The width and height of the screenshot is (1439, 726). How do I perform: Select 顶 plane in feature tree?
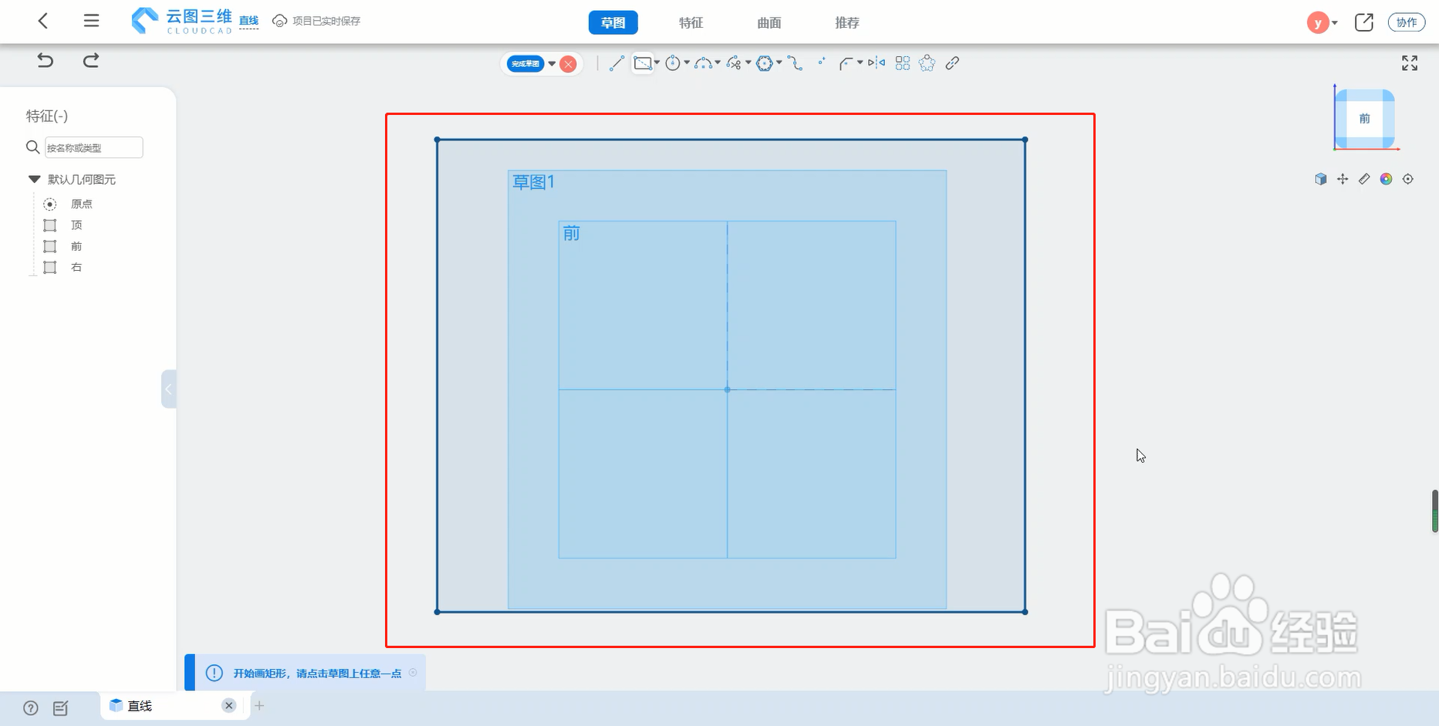point(76,225)
